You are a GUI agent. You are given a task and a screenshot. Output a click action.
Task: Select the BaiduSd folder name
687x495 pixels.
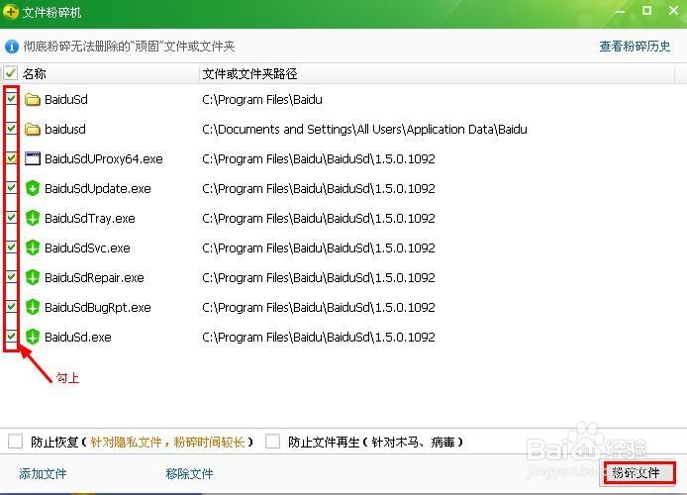coord(66,99)
